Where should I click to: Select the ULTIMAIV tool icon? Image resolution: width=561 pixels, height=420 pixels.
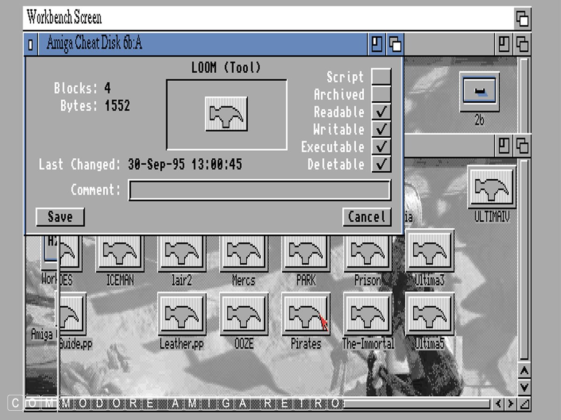tap(492, 187)
